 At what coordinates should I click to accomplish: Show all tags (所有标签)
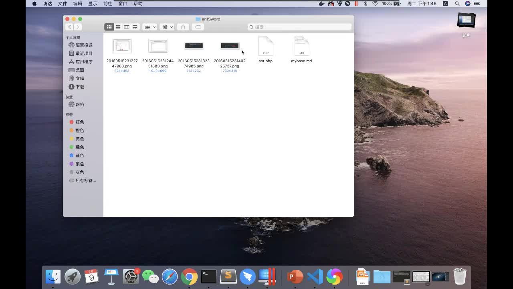(83, 181)
